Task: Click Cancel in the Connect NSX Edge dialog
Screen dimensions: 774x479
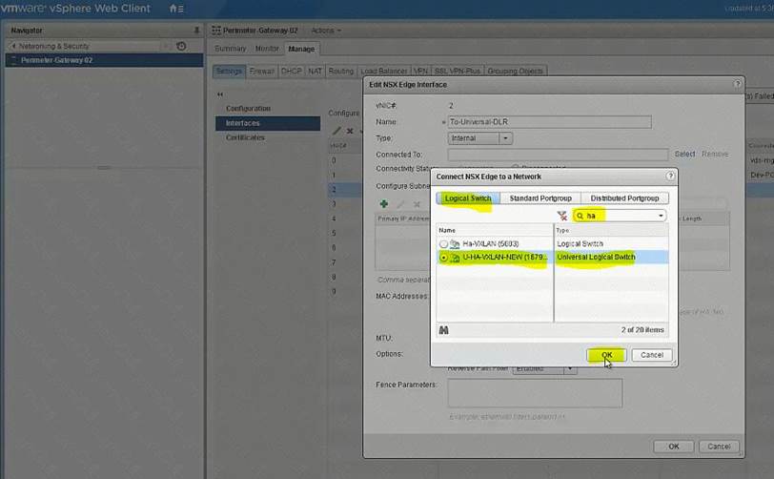Action: (652, 355)
